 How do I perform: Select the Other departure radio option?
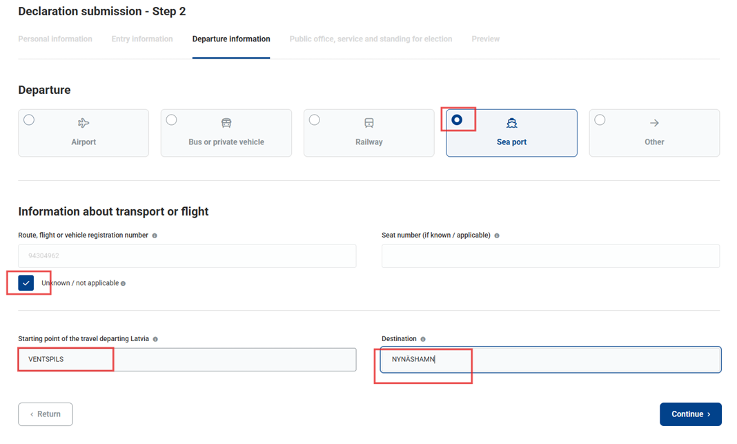600,120
